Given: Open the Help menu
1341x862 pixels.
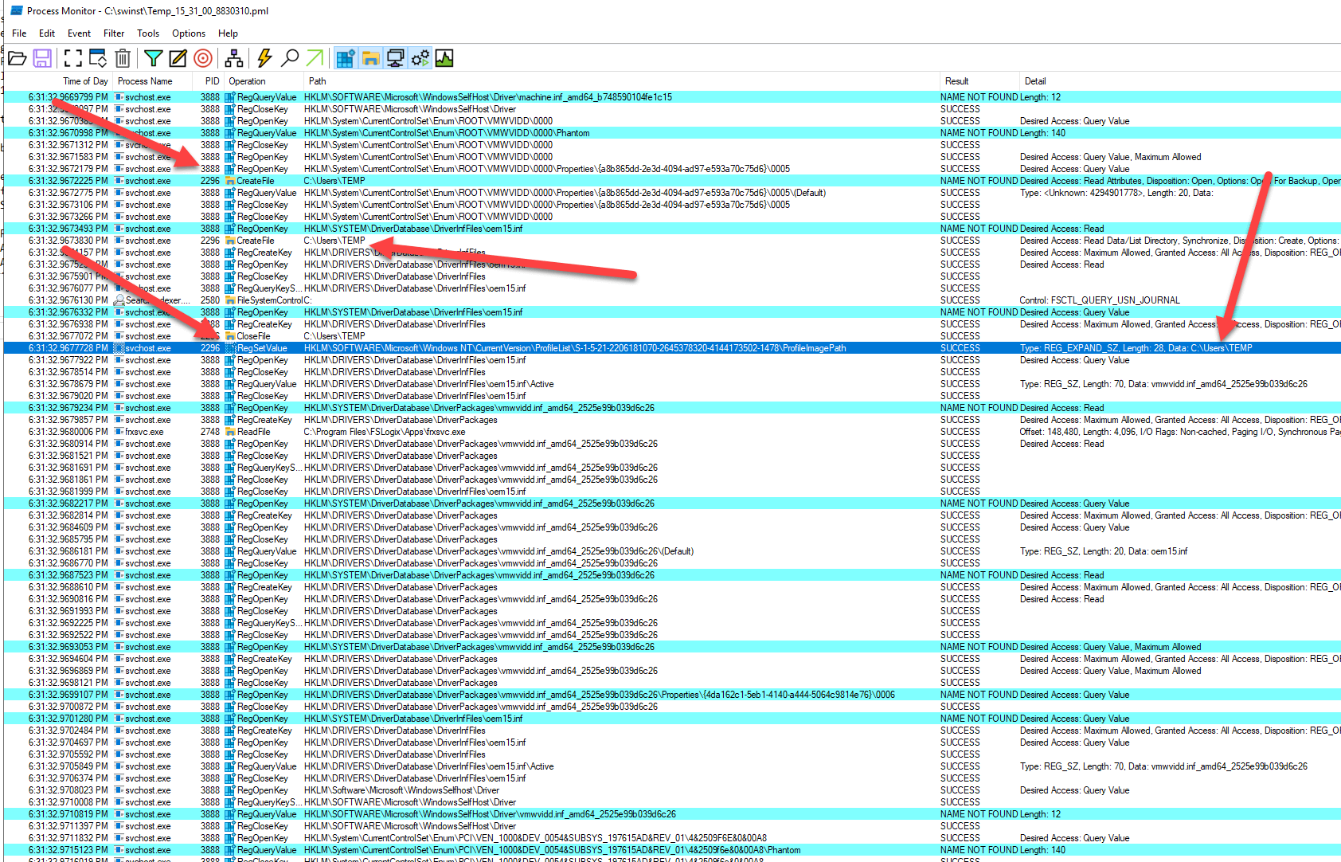Looking at the screenshot, I should point(228,33).
